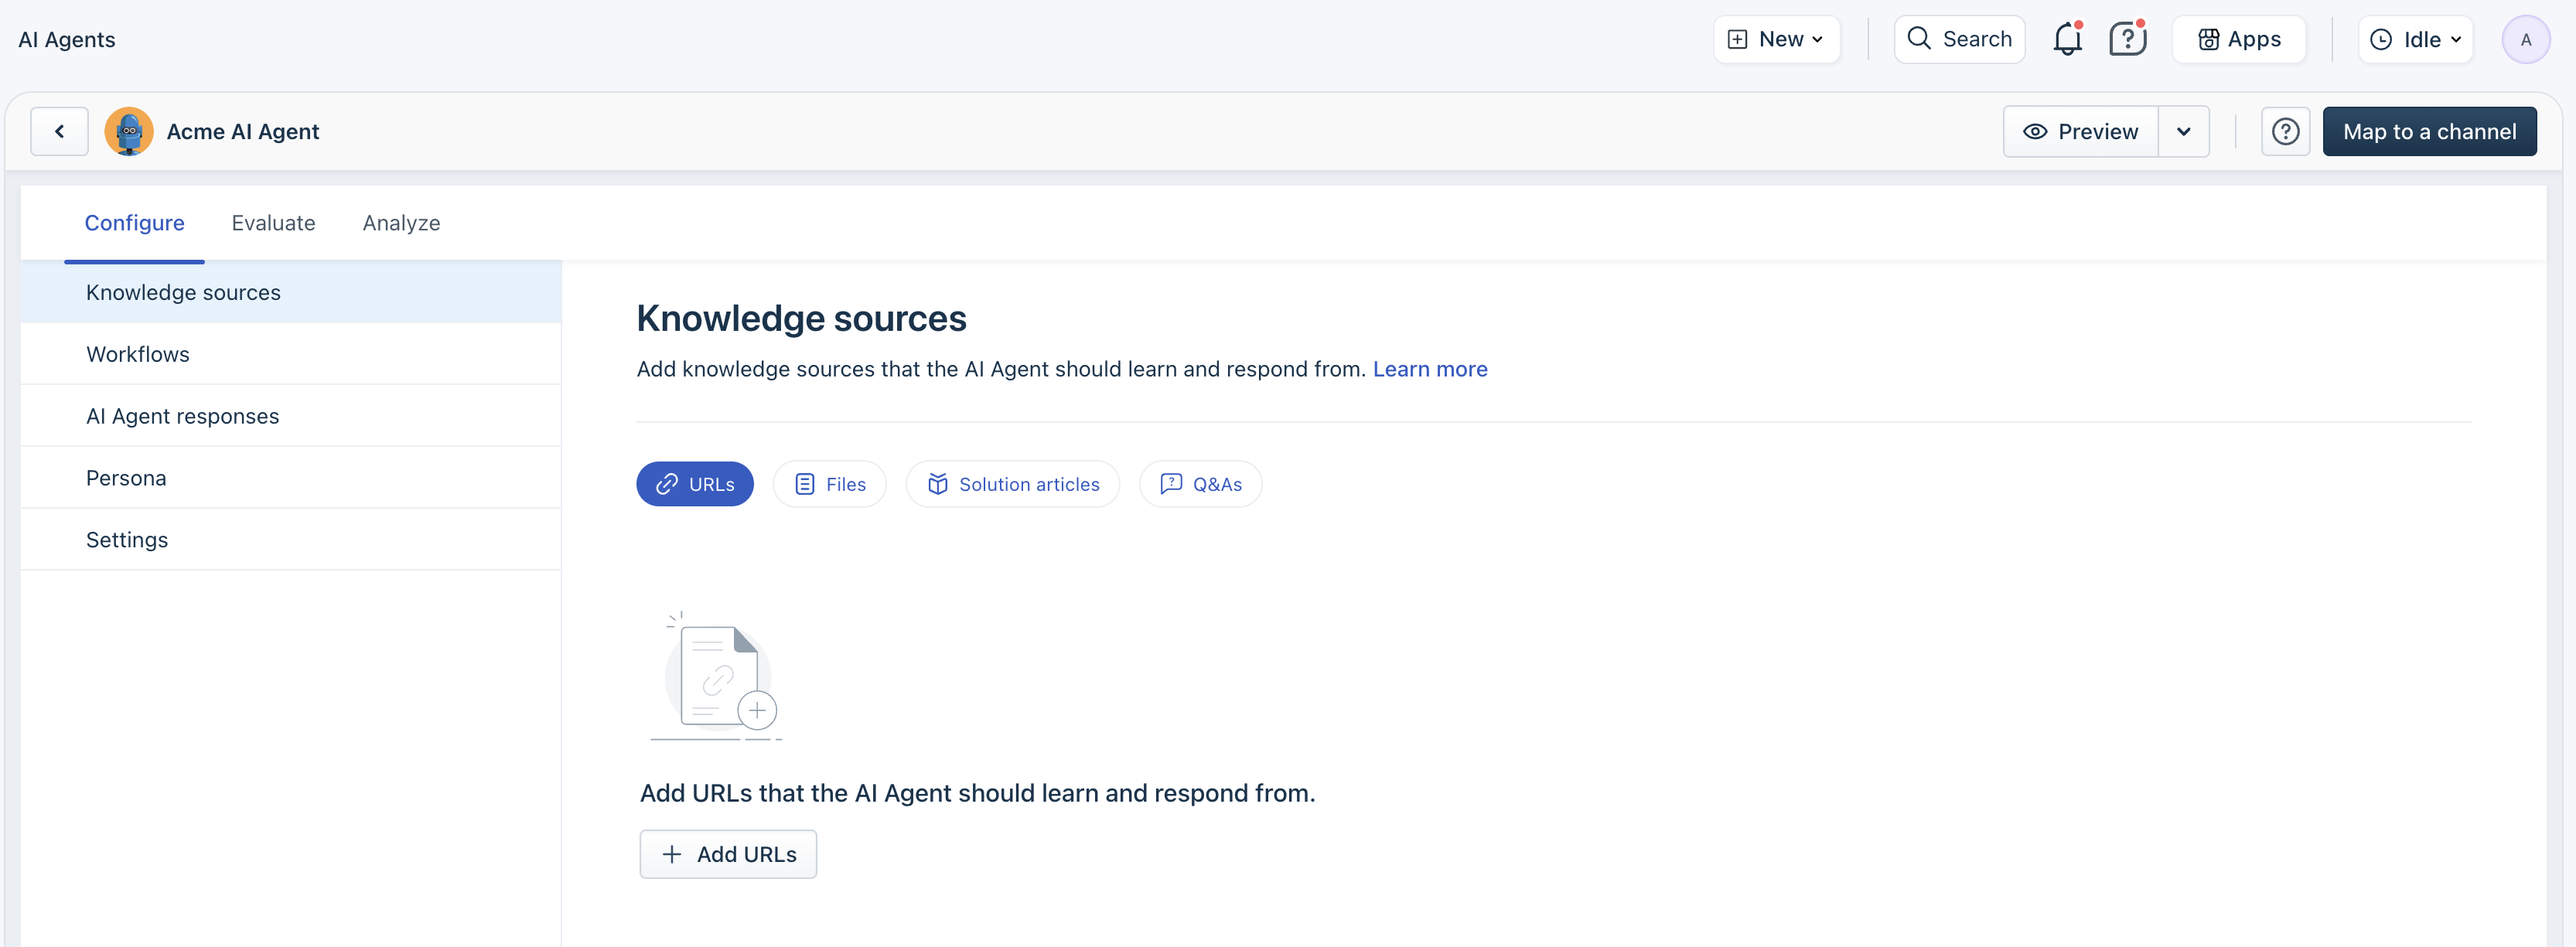Switch to the Analyze tab

tap(401, 223)
